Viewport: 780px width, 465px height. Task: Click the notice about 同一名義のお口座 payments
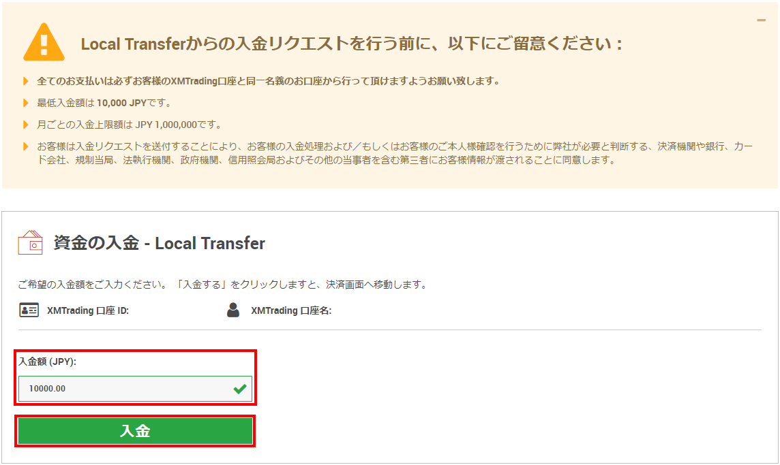pos(269,81)
